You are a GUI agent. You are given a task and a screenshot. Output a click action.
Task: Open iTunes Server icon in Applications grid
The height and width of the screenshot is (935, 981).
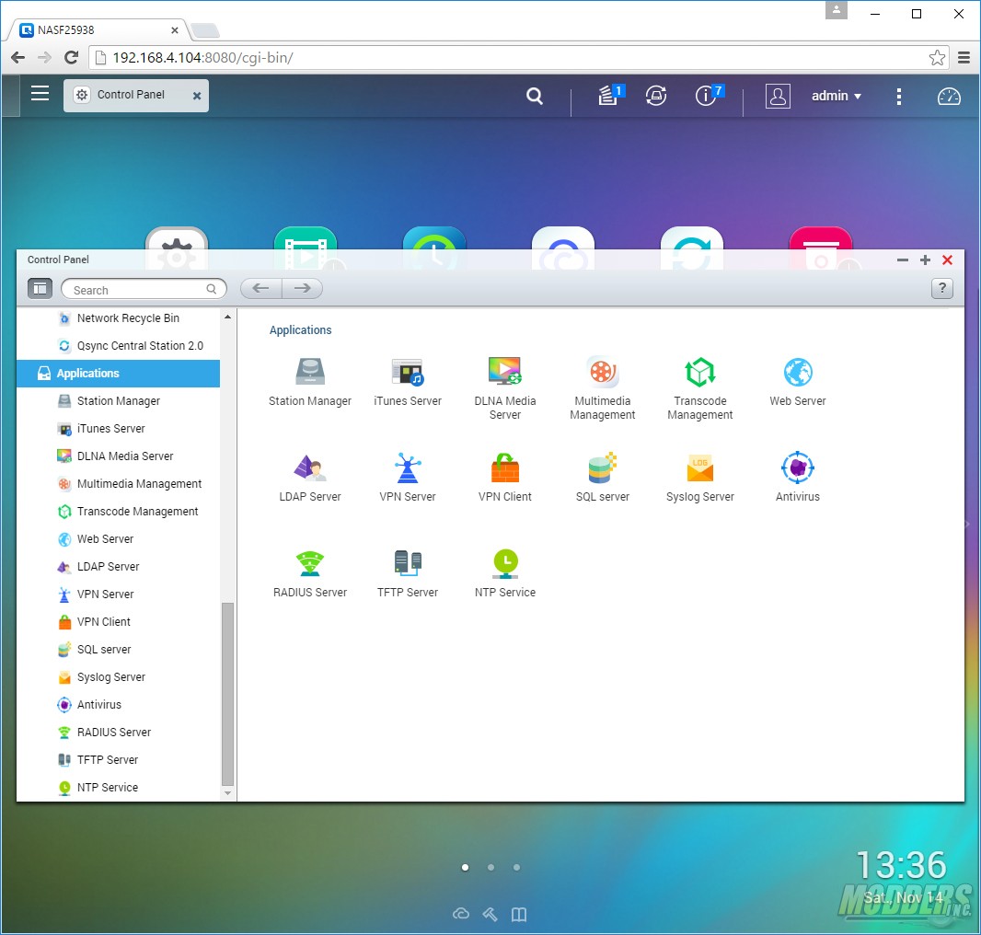pyautogui.click(x=408, y=372)
